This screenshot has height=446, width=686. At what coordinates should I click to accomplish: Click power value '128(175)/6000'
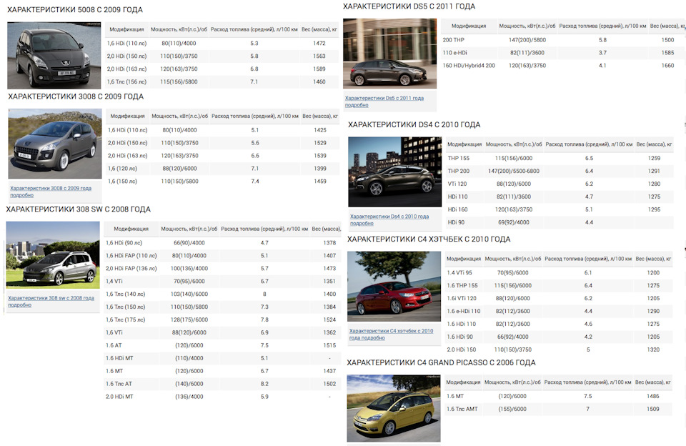tap(189, 320)
